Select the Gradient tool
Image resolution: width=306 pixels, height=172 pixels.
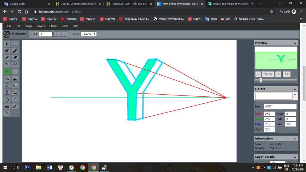point(15,85)
